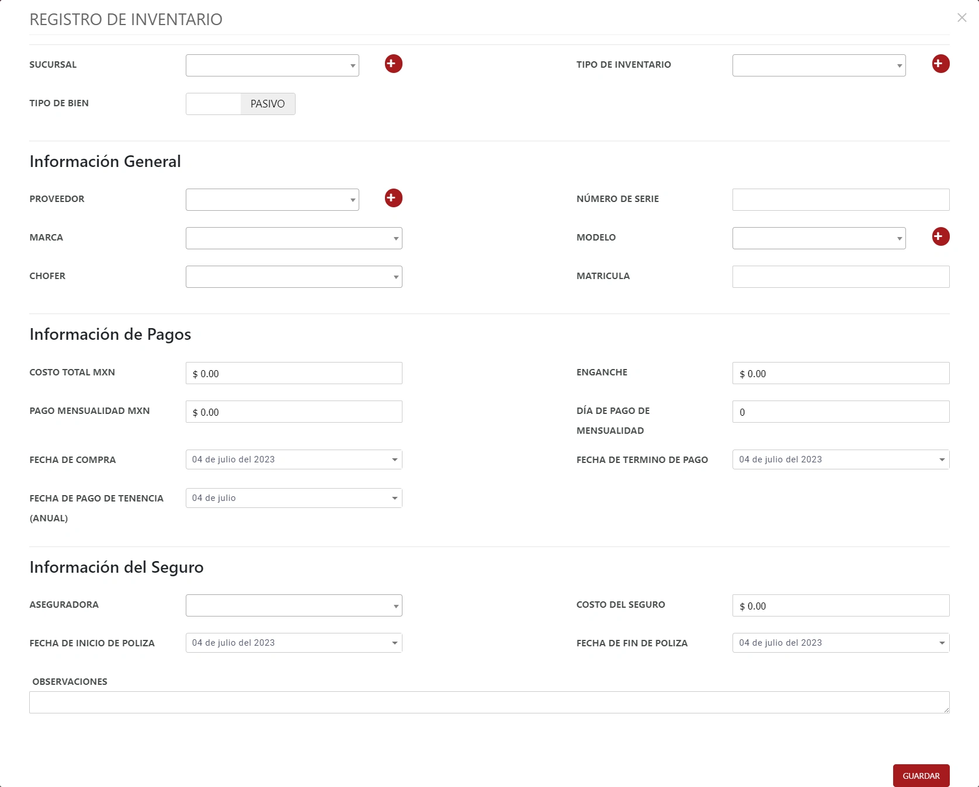Open the Marca dropdown
The width and height of the screenshot is (979, 787).
294,238
